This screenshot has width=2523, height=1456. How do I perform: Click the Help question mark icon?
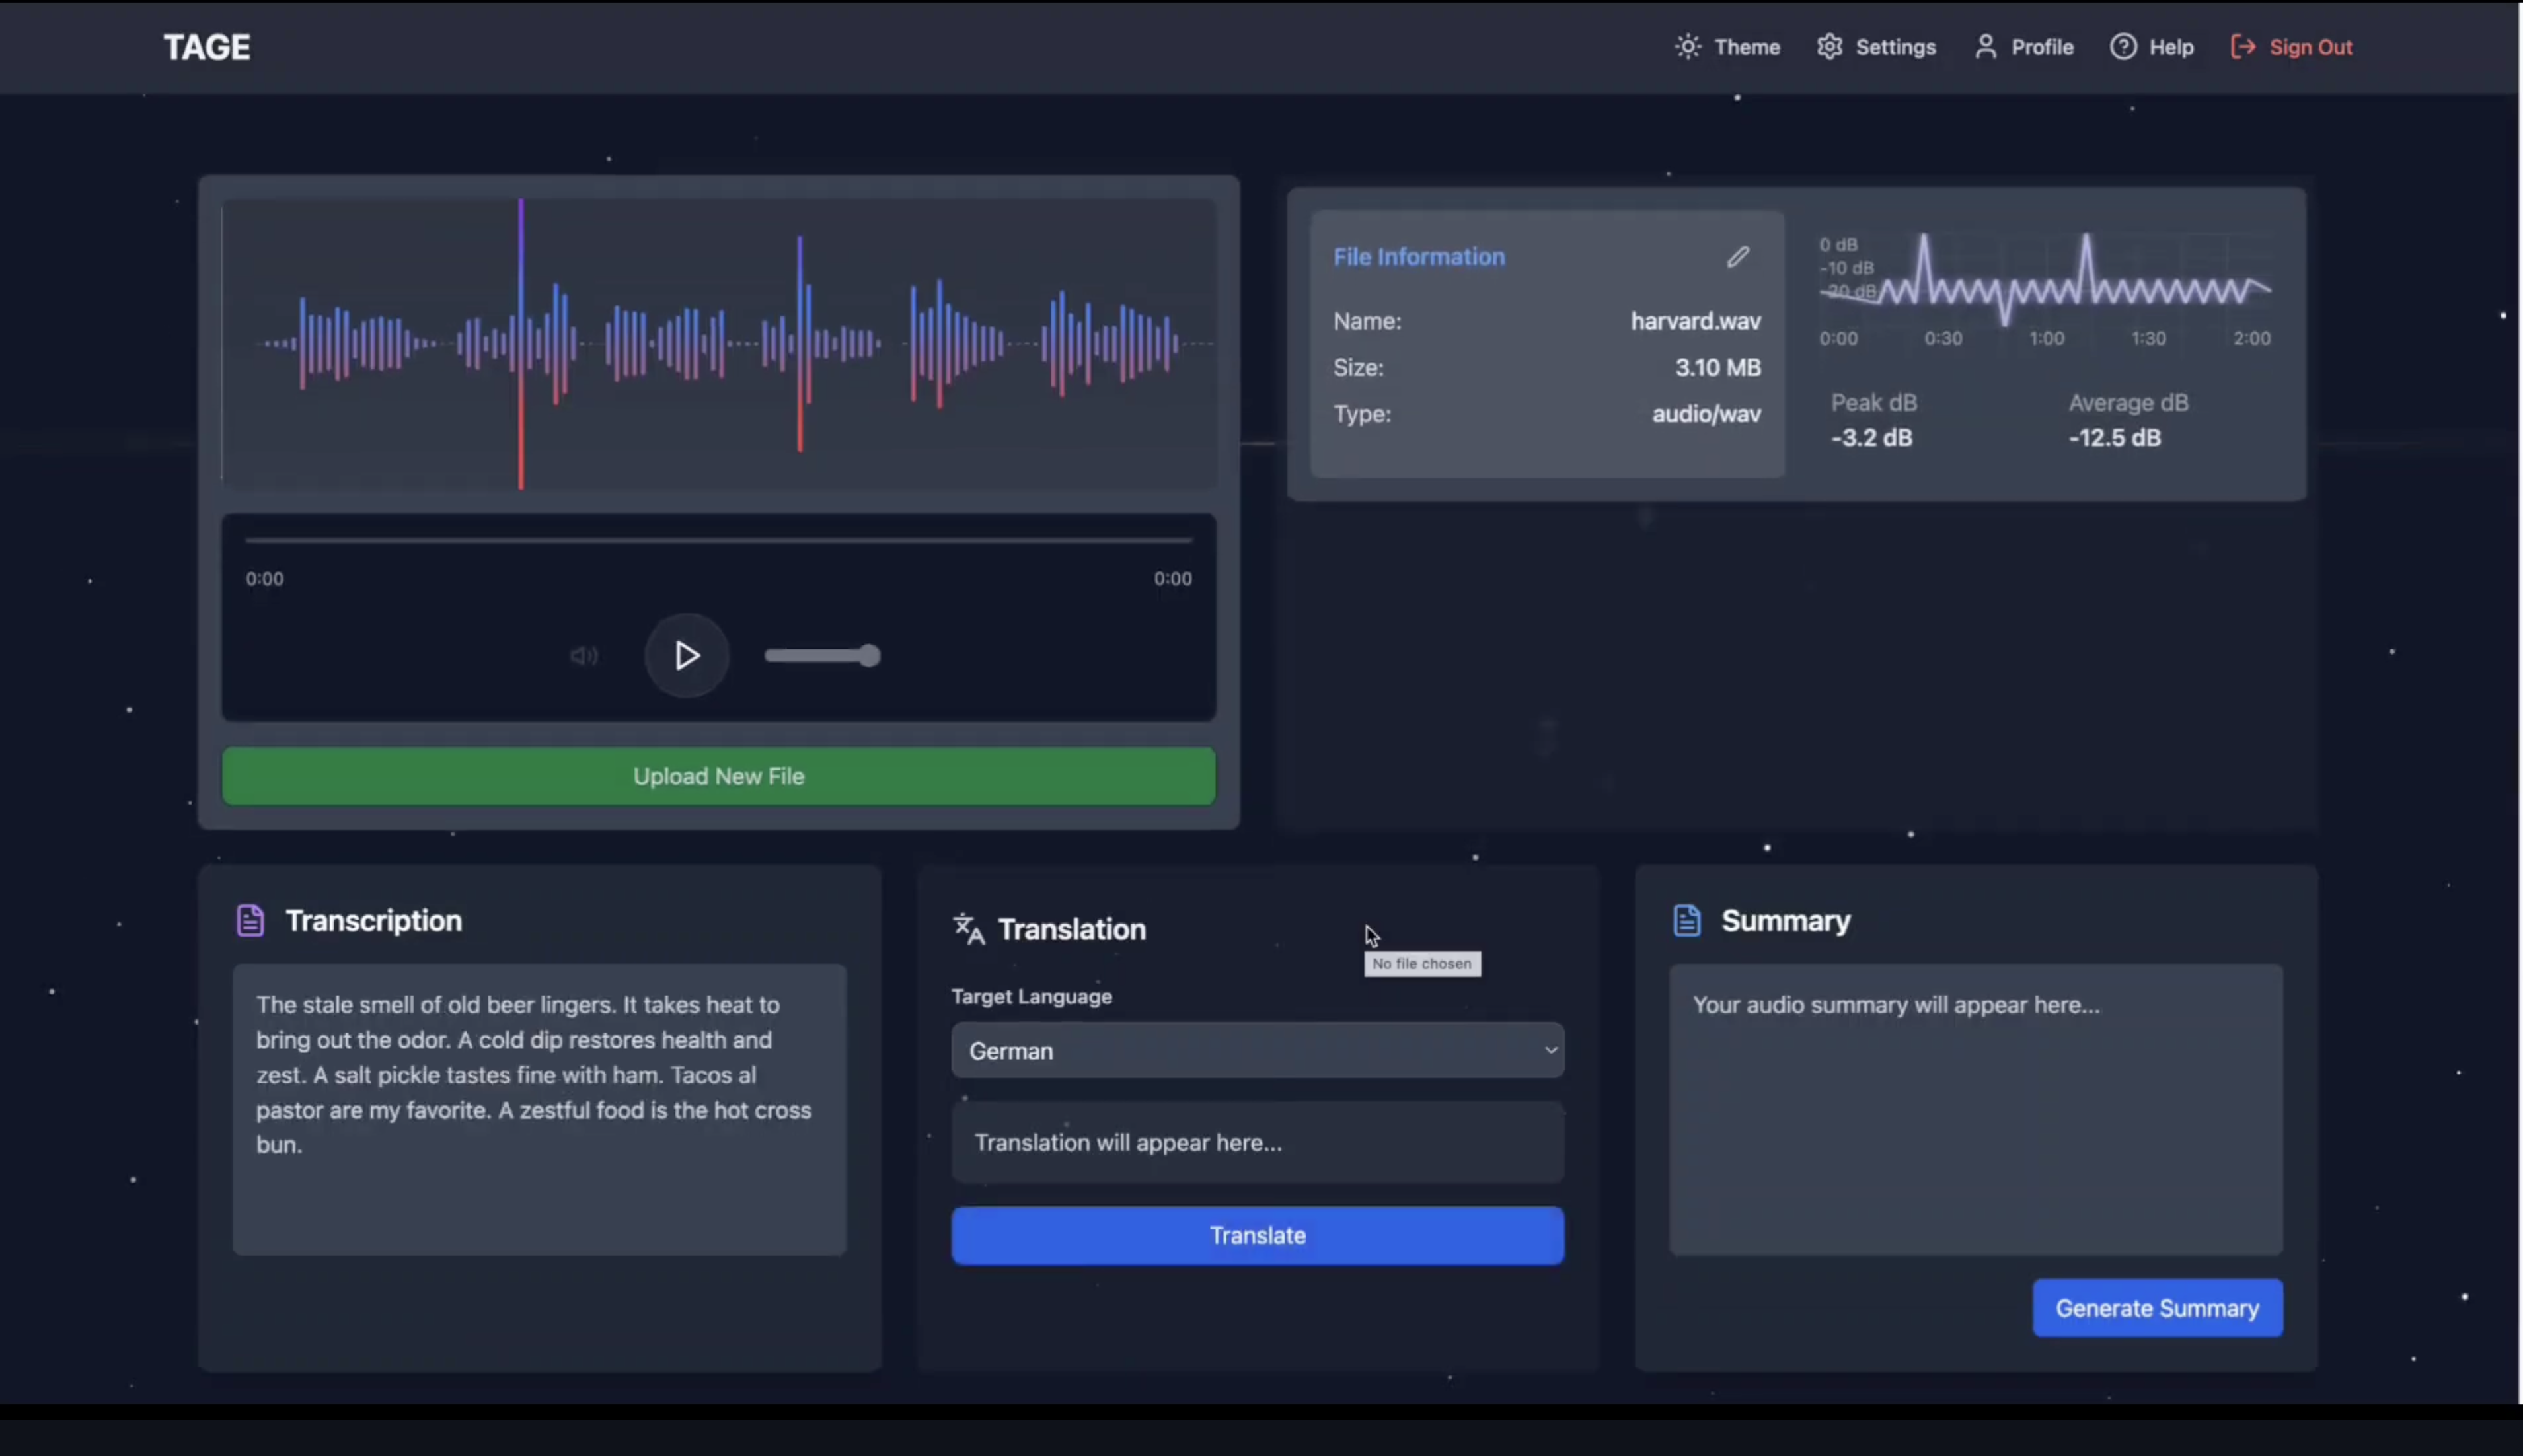coord(2123,47)
